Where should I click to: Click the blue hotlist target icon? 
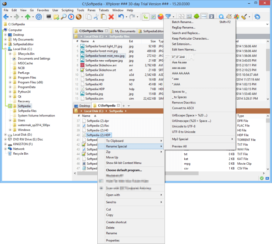pos(39,17)
